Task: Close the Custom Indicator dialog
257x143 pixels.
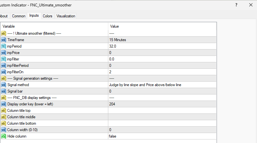Action: click(x=251, y=5)
